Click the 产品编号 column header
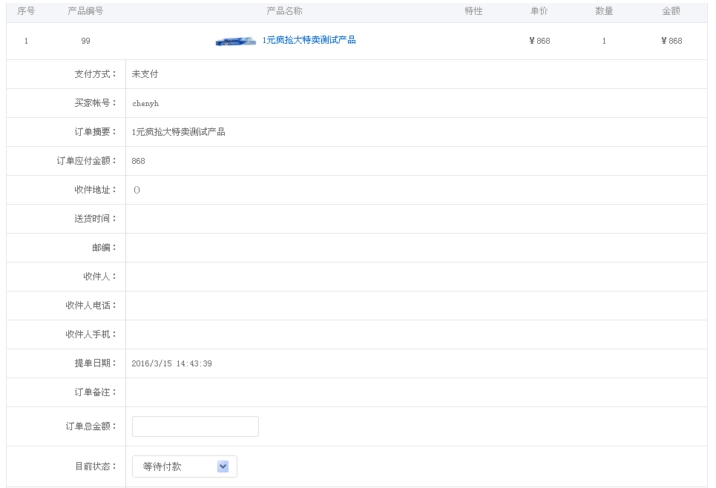Image resolution: width=716 pixels, height=488 pixels. [x=85, y=11]
